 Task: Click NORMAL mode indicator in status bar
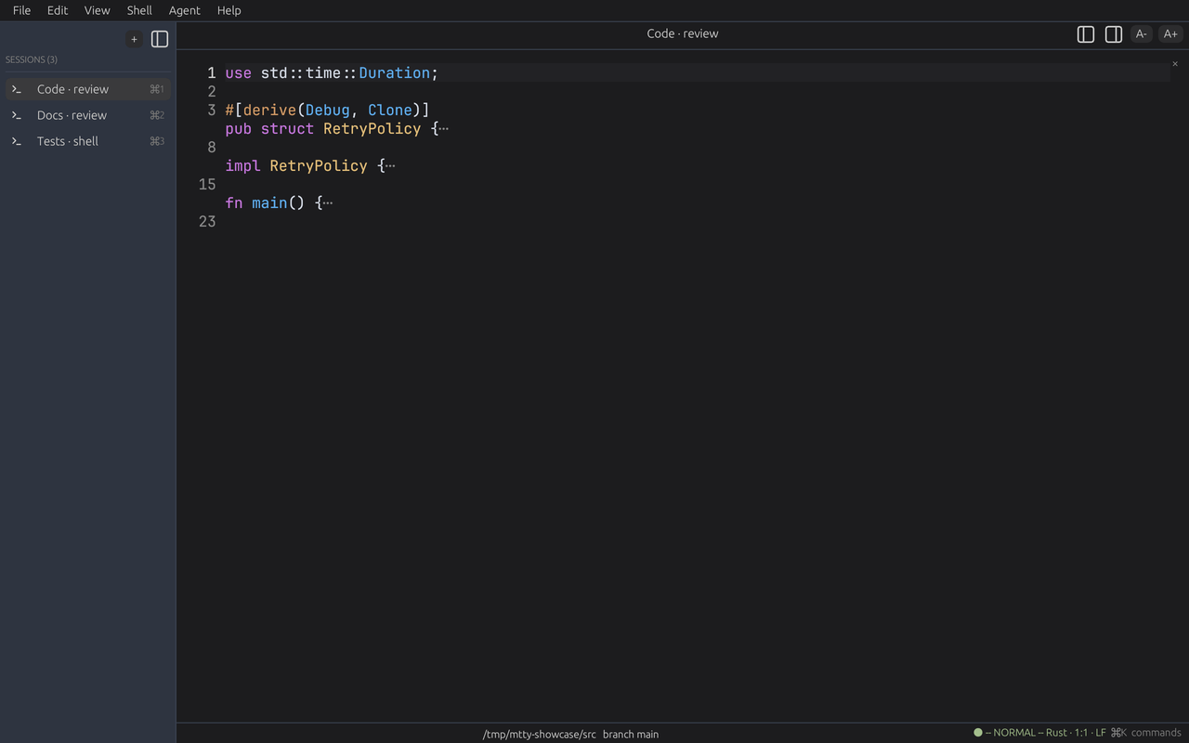tap(1014, 733)
